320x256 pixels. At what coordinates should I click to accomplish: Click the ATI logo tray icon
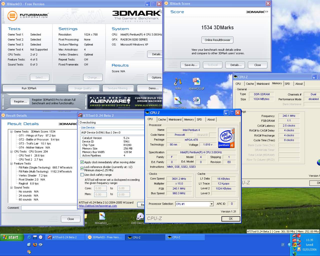pos(294,240)
